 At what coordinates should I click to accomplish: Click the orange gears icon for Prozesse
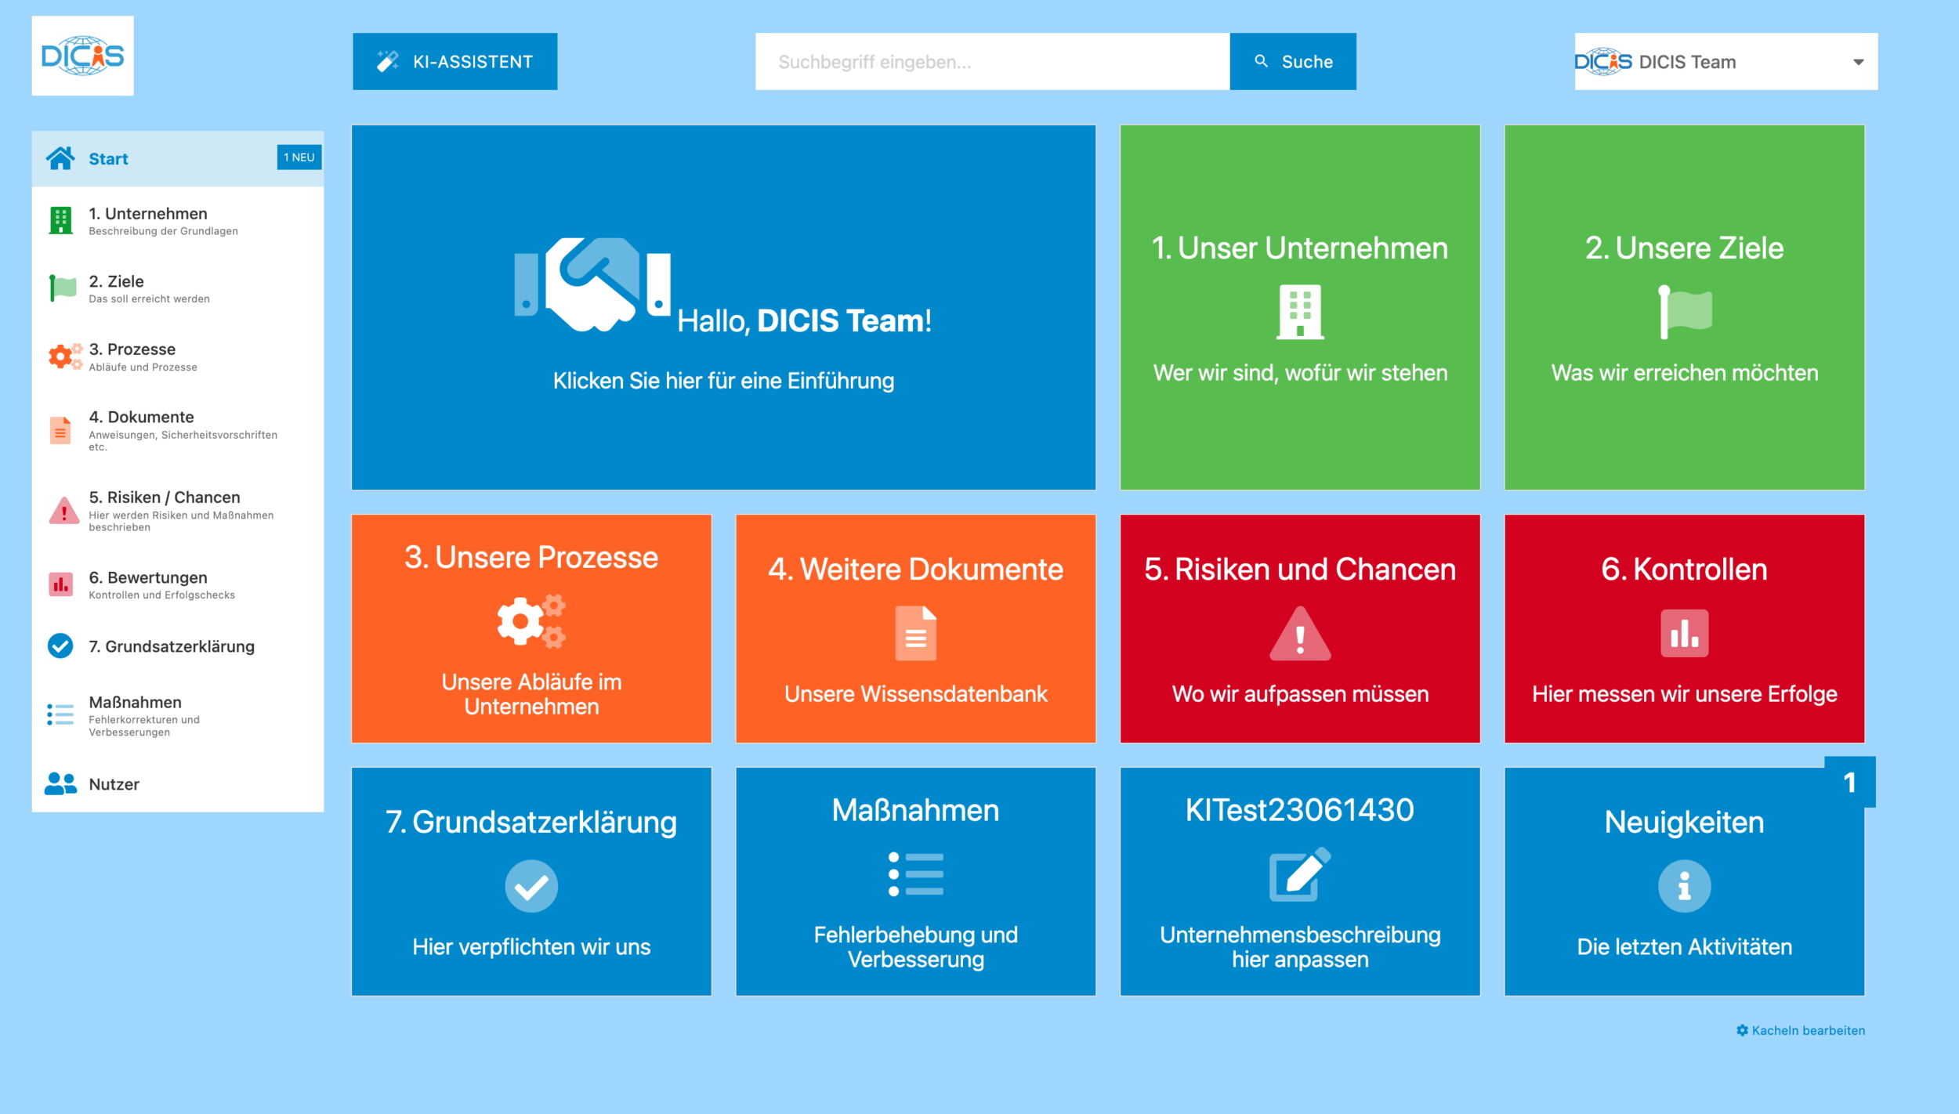point(64,356)
